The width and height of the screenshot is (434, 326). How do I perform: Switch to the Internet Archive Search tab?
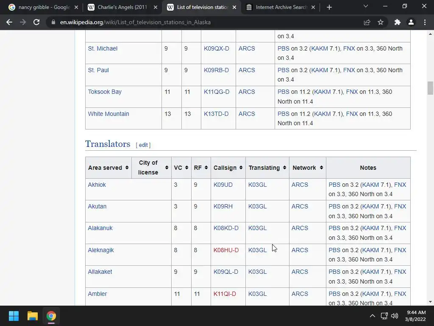click(x=281, y=7)
